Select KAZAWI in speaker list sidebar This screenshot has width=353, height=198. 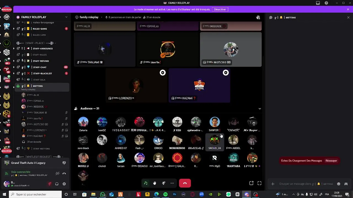pyautogui.click(x=44, y=136)
